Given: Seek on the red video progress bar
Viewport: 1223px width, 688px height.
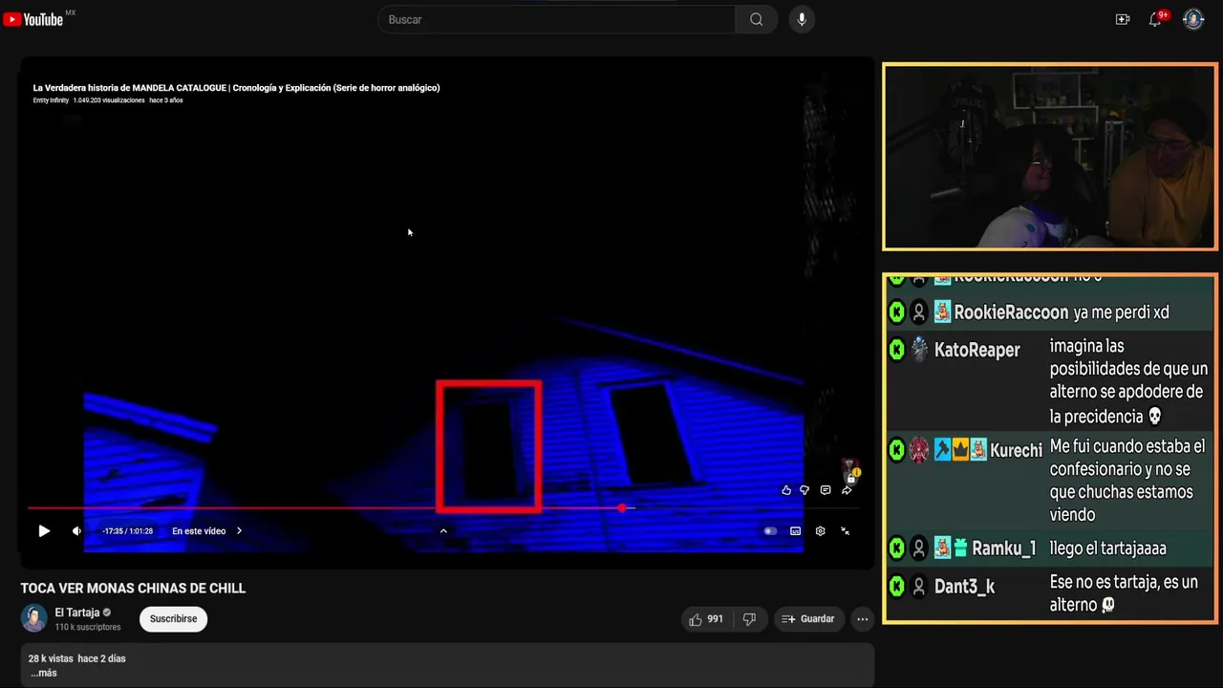Looking at the screenshot, I should click(443, 508).
